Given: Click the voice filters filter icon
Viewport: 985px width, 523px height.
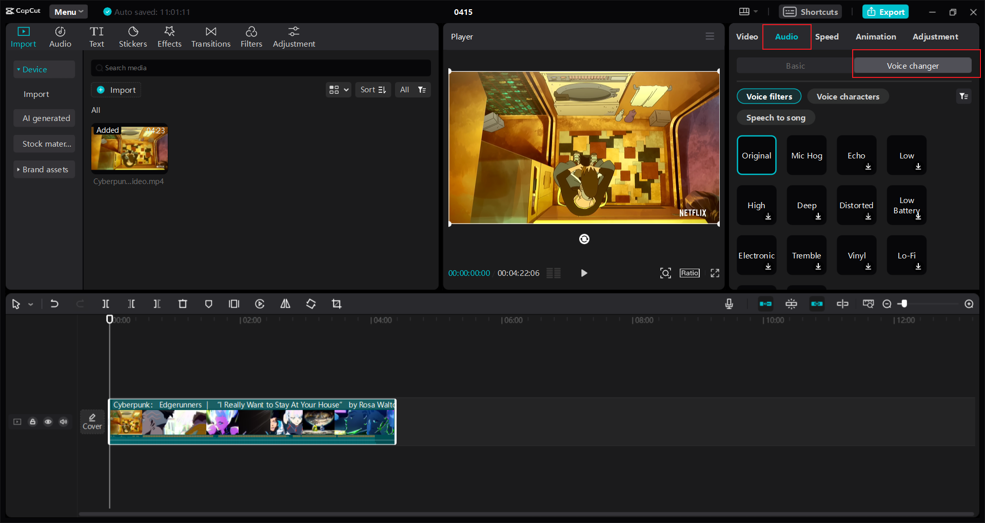Looking at the screenshot, I should [964, 96].
